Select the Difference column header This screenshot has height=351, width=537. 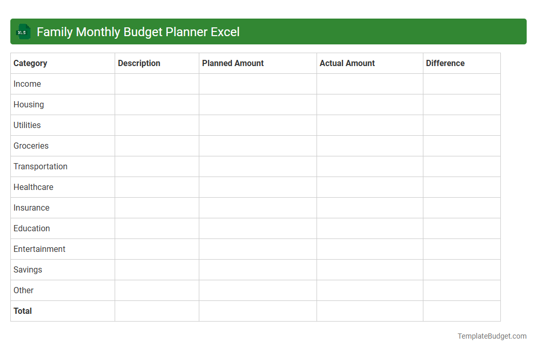[445, 63]
